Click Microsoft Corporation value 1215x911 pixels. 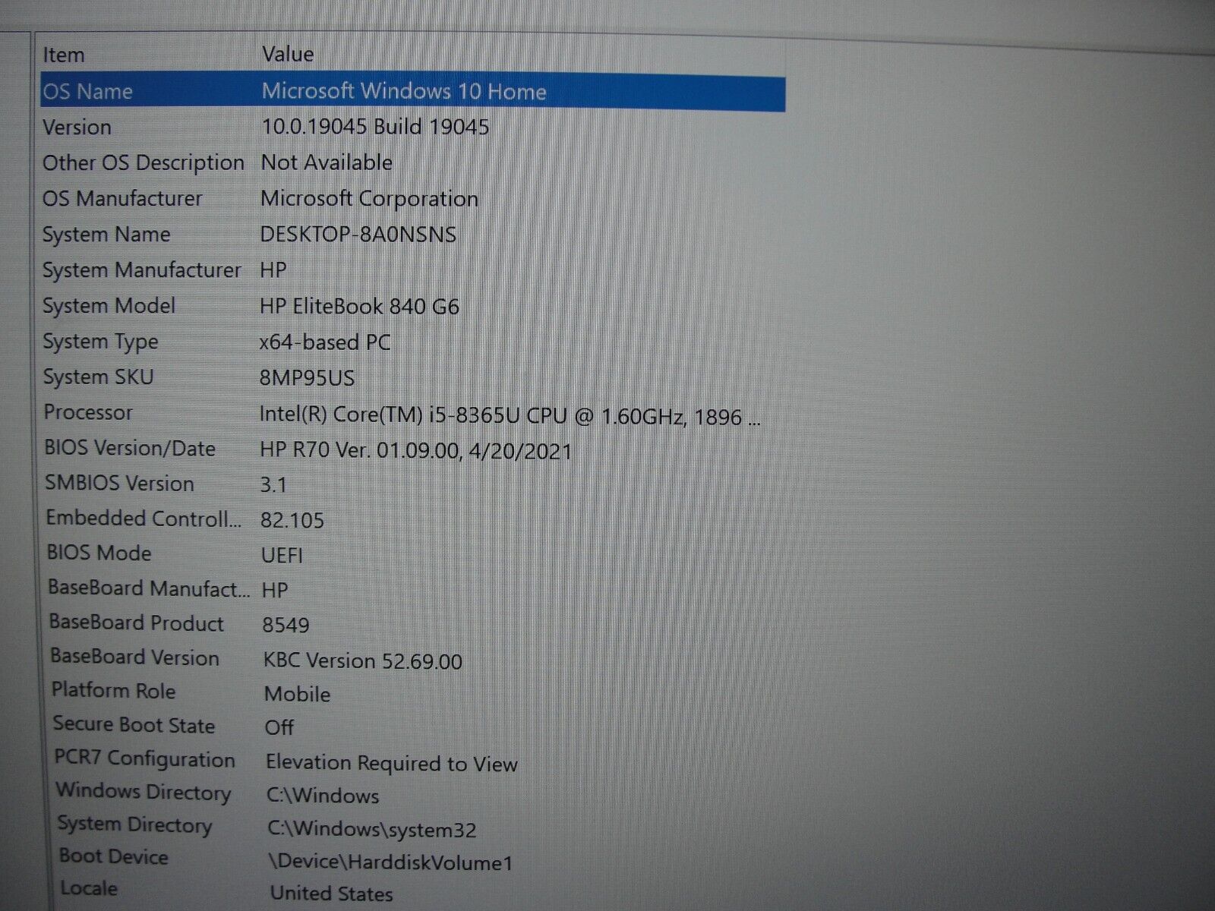(x=369, y=199)
